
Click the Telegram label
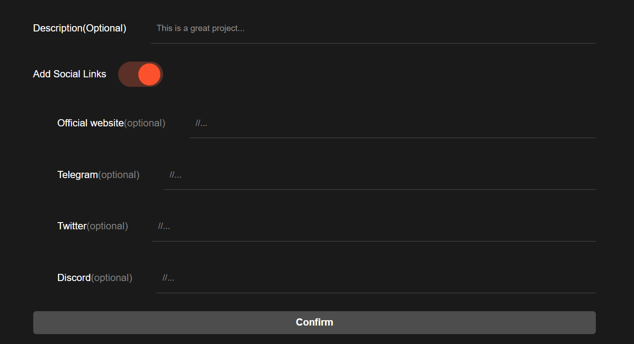click(78, 175)
